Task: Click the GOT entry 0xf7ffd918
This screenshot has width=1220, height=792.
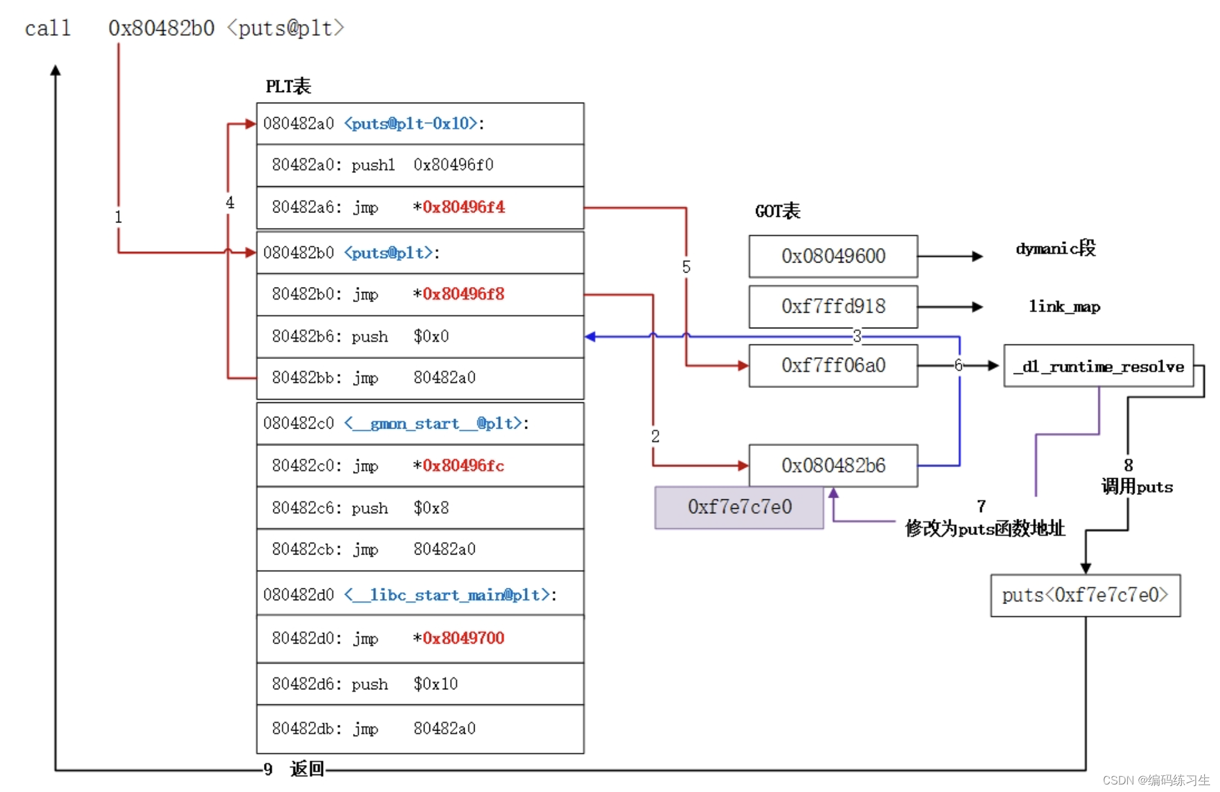Action: 833,306
